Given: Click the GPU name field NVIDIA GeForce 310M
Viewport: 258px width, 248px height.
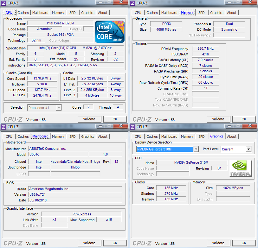Looking at the screenshot, I should [192, 163].
